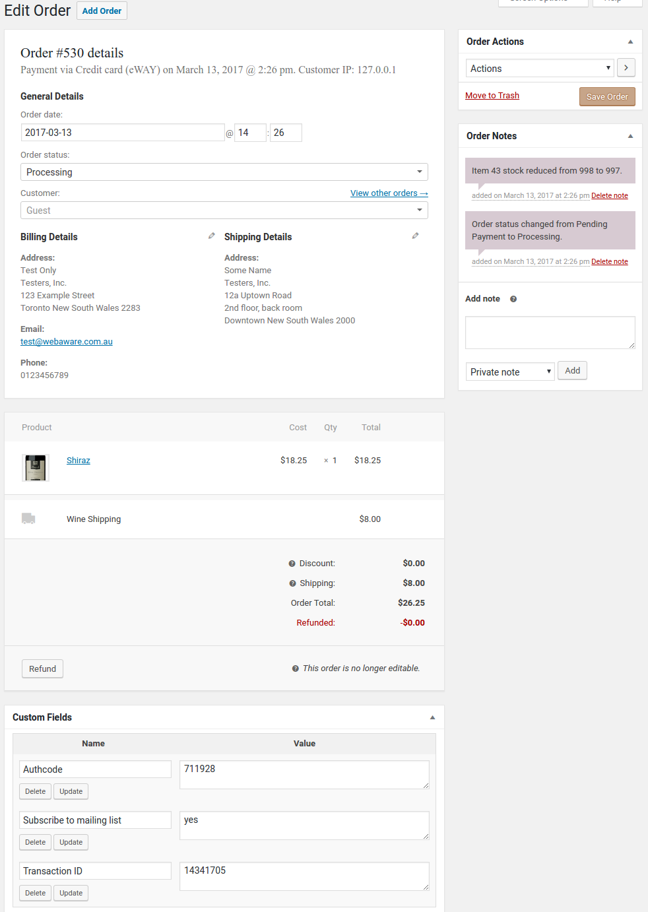Click the Discount help tooltip icon
The width and height of the screenshot is (648, 912).
[292, 564]
